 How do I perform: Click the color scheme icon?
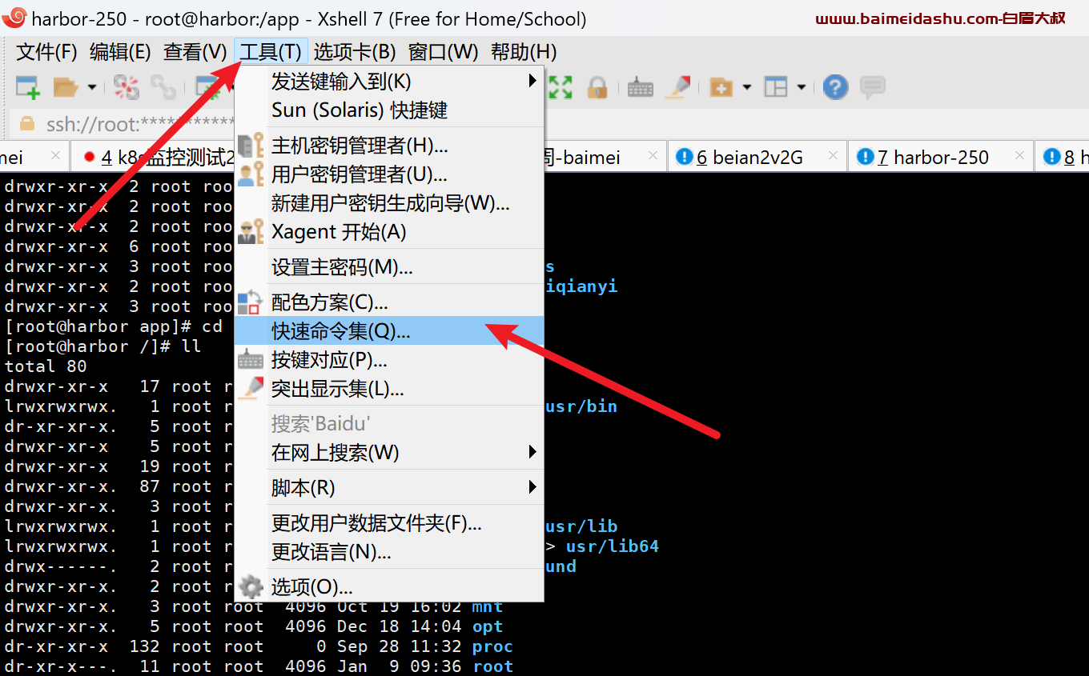coord(250,302)
